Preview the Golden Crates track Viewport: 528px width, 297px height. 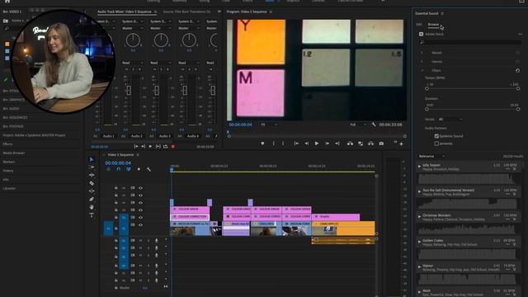coord(419,242)
